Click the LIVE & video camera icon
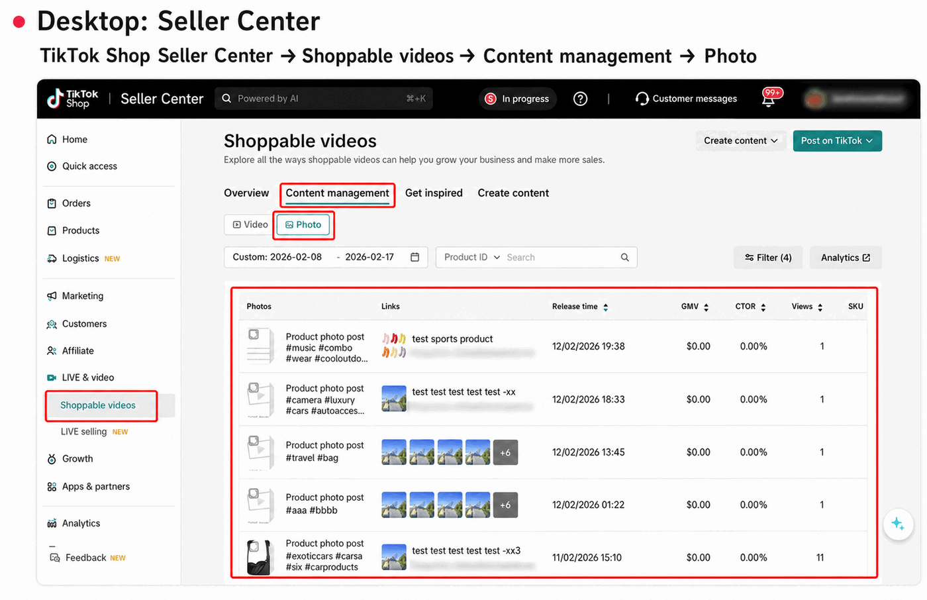The height and width of the screenshot is (600, 927). click(x=52, y=377)
